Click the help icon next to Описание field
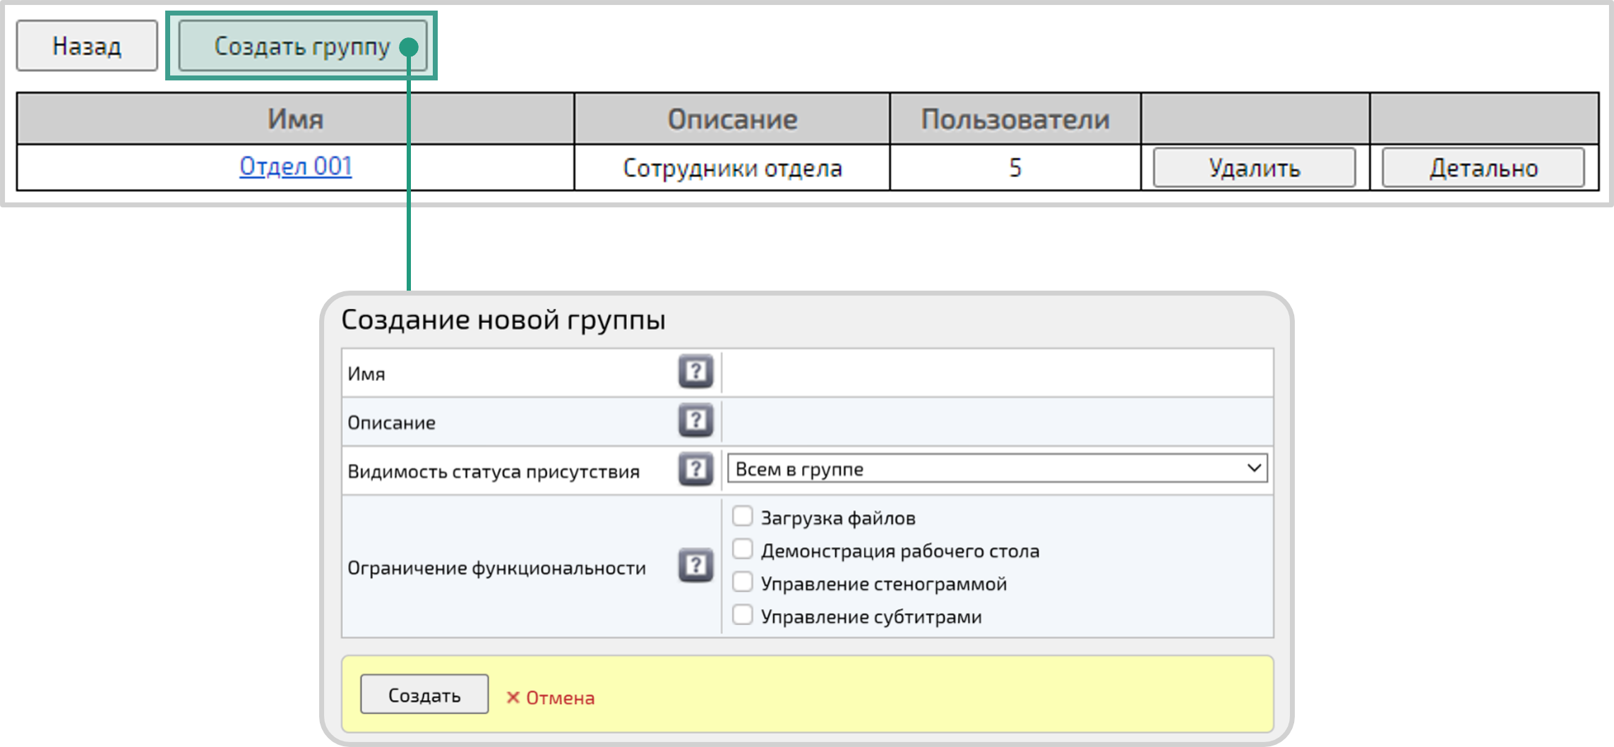 (x=697, y=421)
